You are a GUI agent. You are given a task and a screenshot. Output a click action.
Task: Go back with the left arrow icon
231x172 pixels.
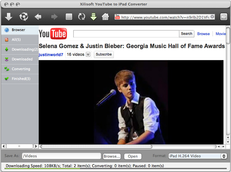pyautogui.click(x=38, y=17)
